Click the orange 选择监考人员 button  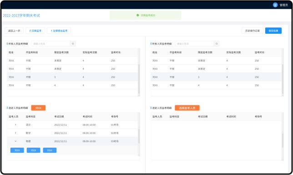[x=187, y=108]
